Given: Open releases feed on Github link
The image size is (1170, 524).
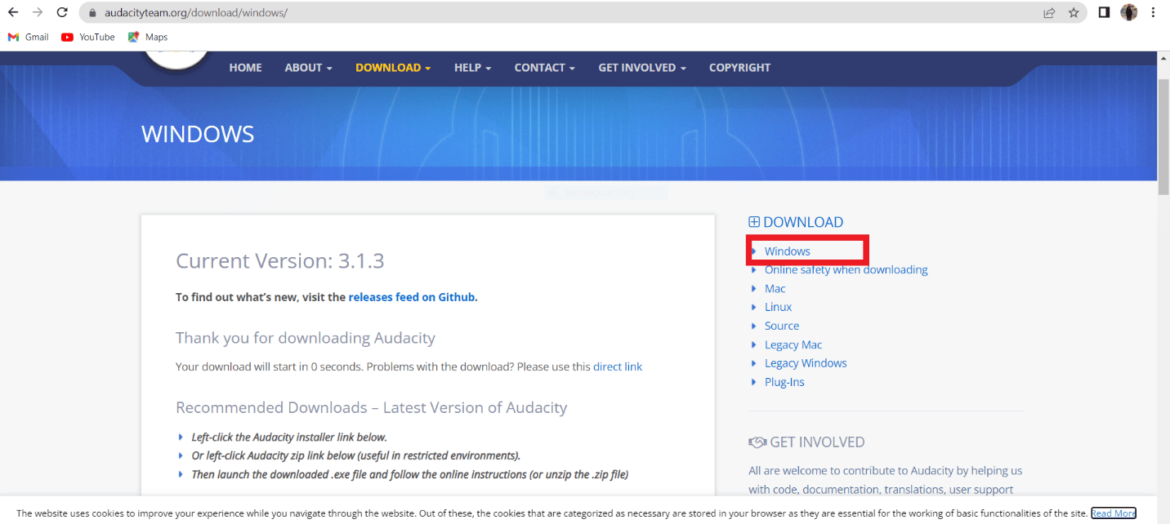Looking at the screenshot, I should 412,297.
